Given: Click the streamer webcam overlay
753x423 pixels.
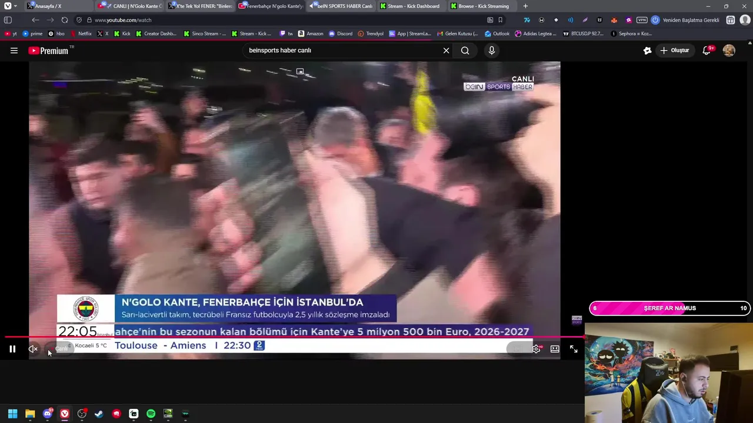Looking at the screenshot, I should [669, 372].
